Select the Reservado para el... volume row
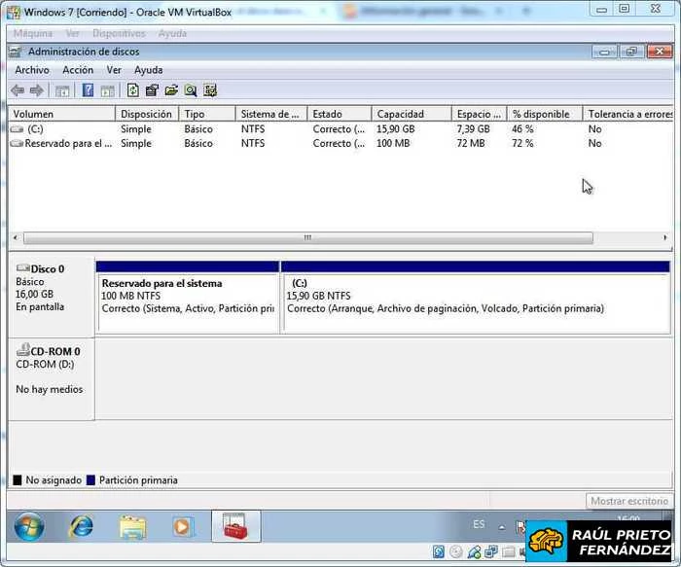 pos(340,143)
